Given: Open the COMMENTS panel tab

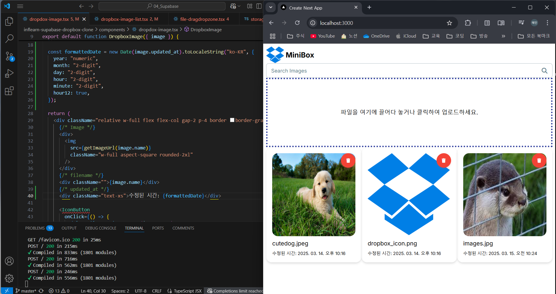Looking at the screenshot, I should pos(183,228).
